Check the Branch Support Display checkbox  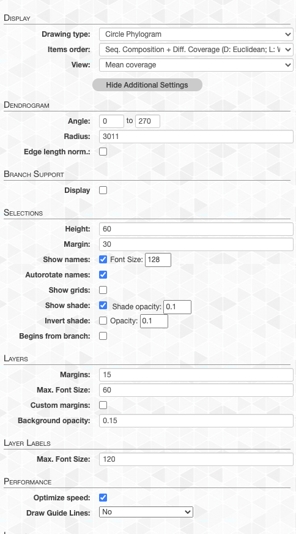[103, 190]
